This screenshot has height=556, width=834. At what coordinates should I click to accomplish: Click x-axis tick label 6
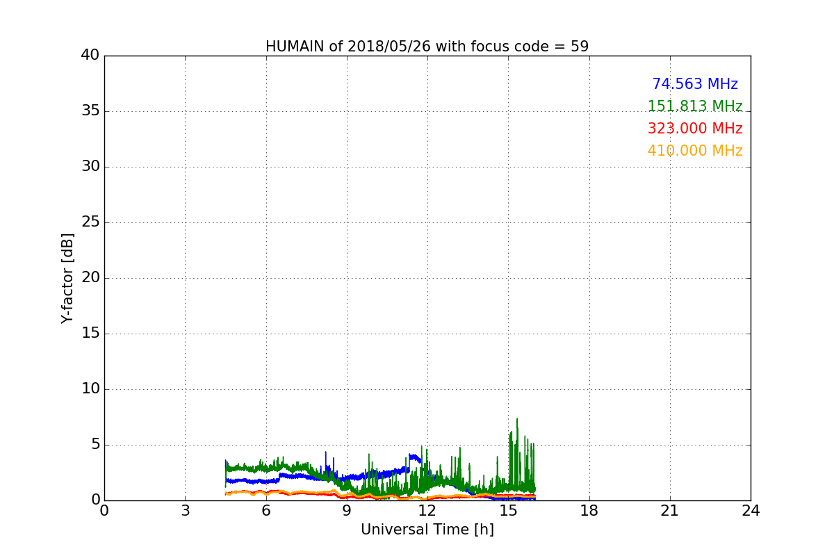point(266,511)
